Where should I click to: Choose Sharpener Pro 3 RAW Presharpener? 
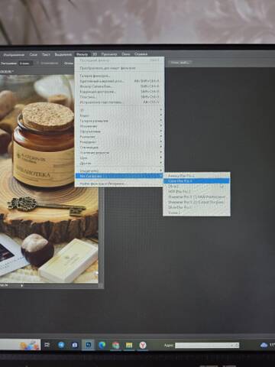click(196, 196)
